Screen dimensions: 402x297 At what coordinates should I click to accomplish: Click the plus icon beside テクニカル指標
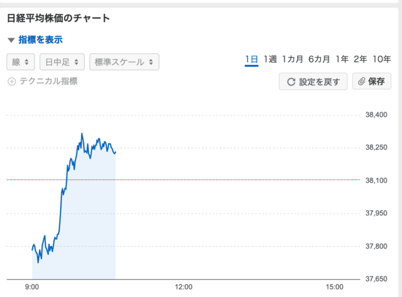(11, 82)
